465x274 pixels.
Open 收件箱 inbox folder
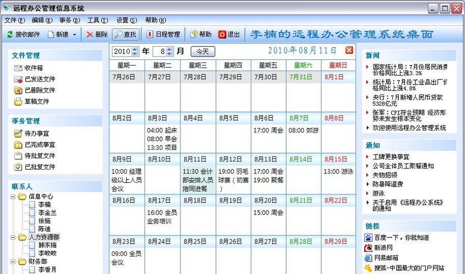[28, 68]
